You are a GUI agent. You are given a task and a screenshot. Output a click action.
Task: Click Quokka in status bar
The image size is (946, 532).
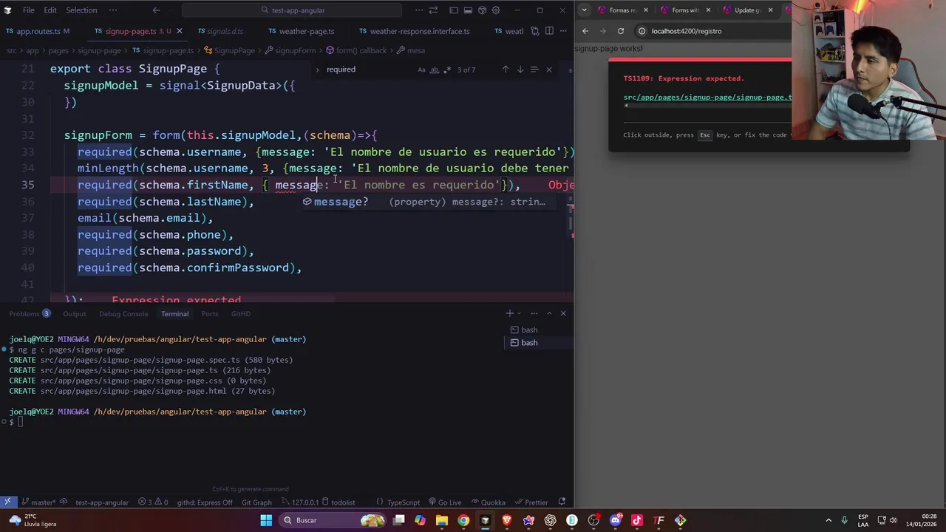pos(488,502)
